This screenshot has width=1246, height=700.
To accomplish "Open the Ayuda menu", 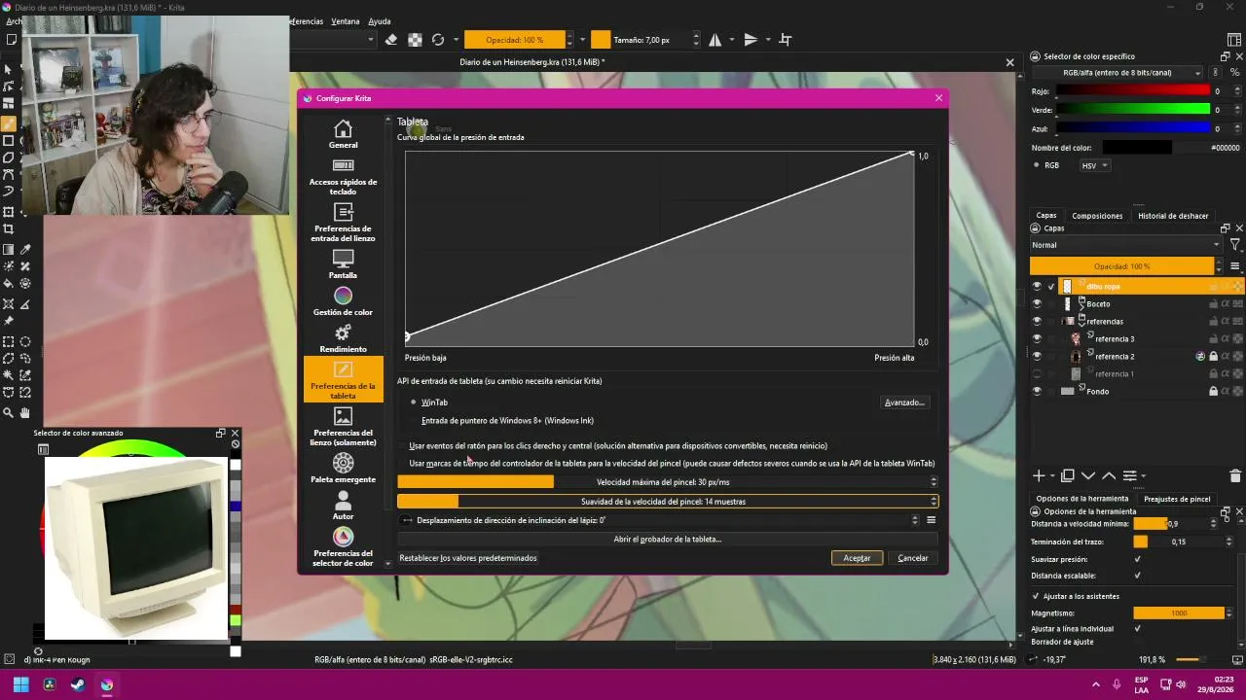I will pyautogui.click(x=380, y=21).
